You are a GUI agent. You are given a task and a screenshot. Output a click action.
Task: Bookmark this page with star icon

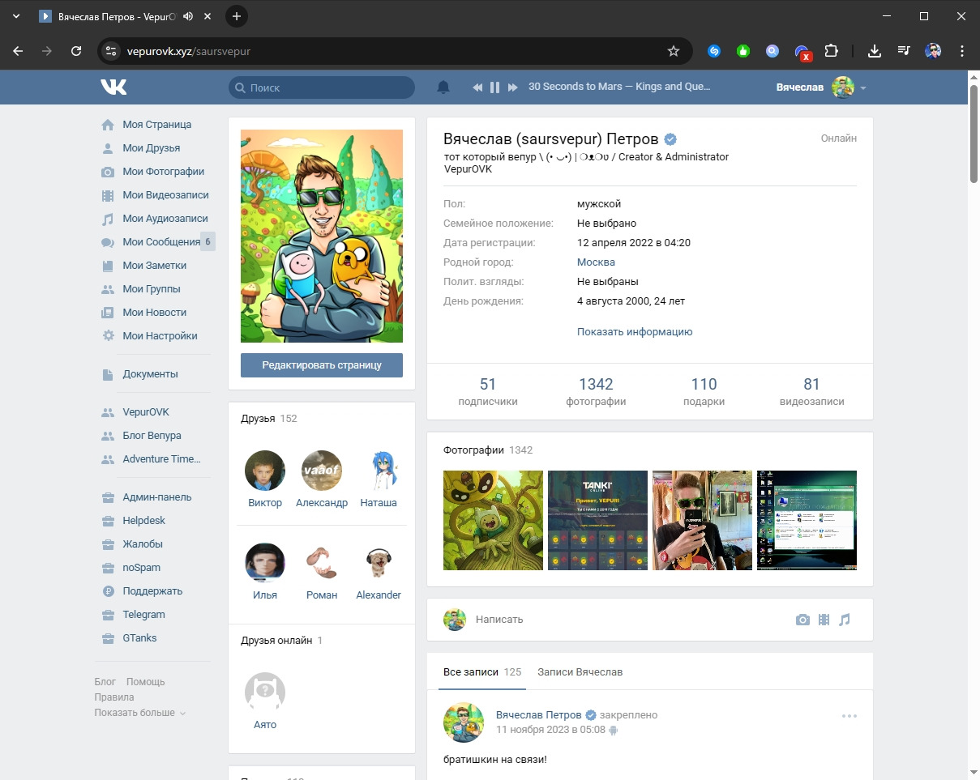pos(673,51)
